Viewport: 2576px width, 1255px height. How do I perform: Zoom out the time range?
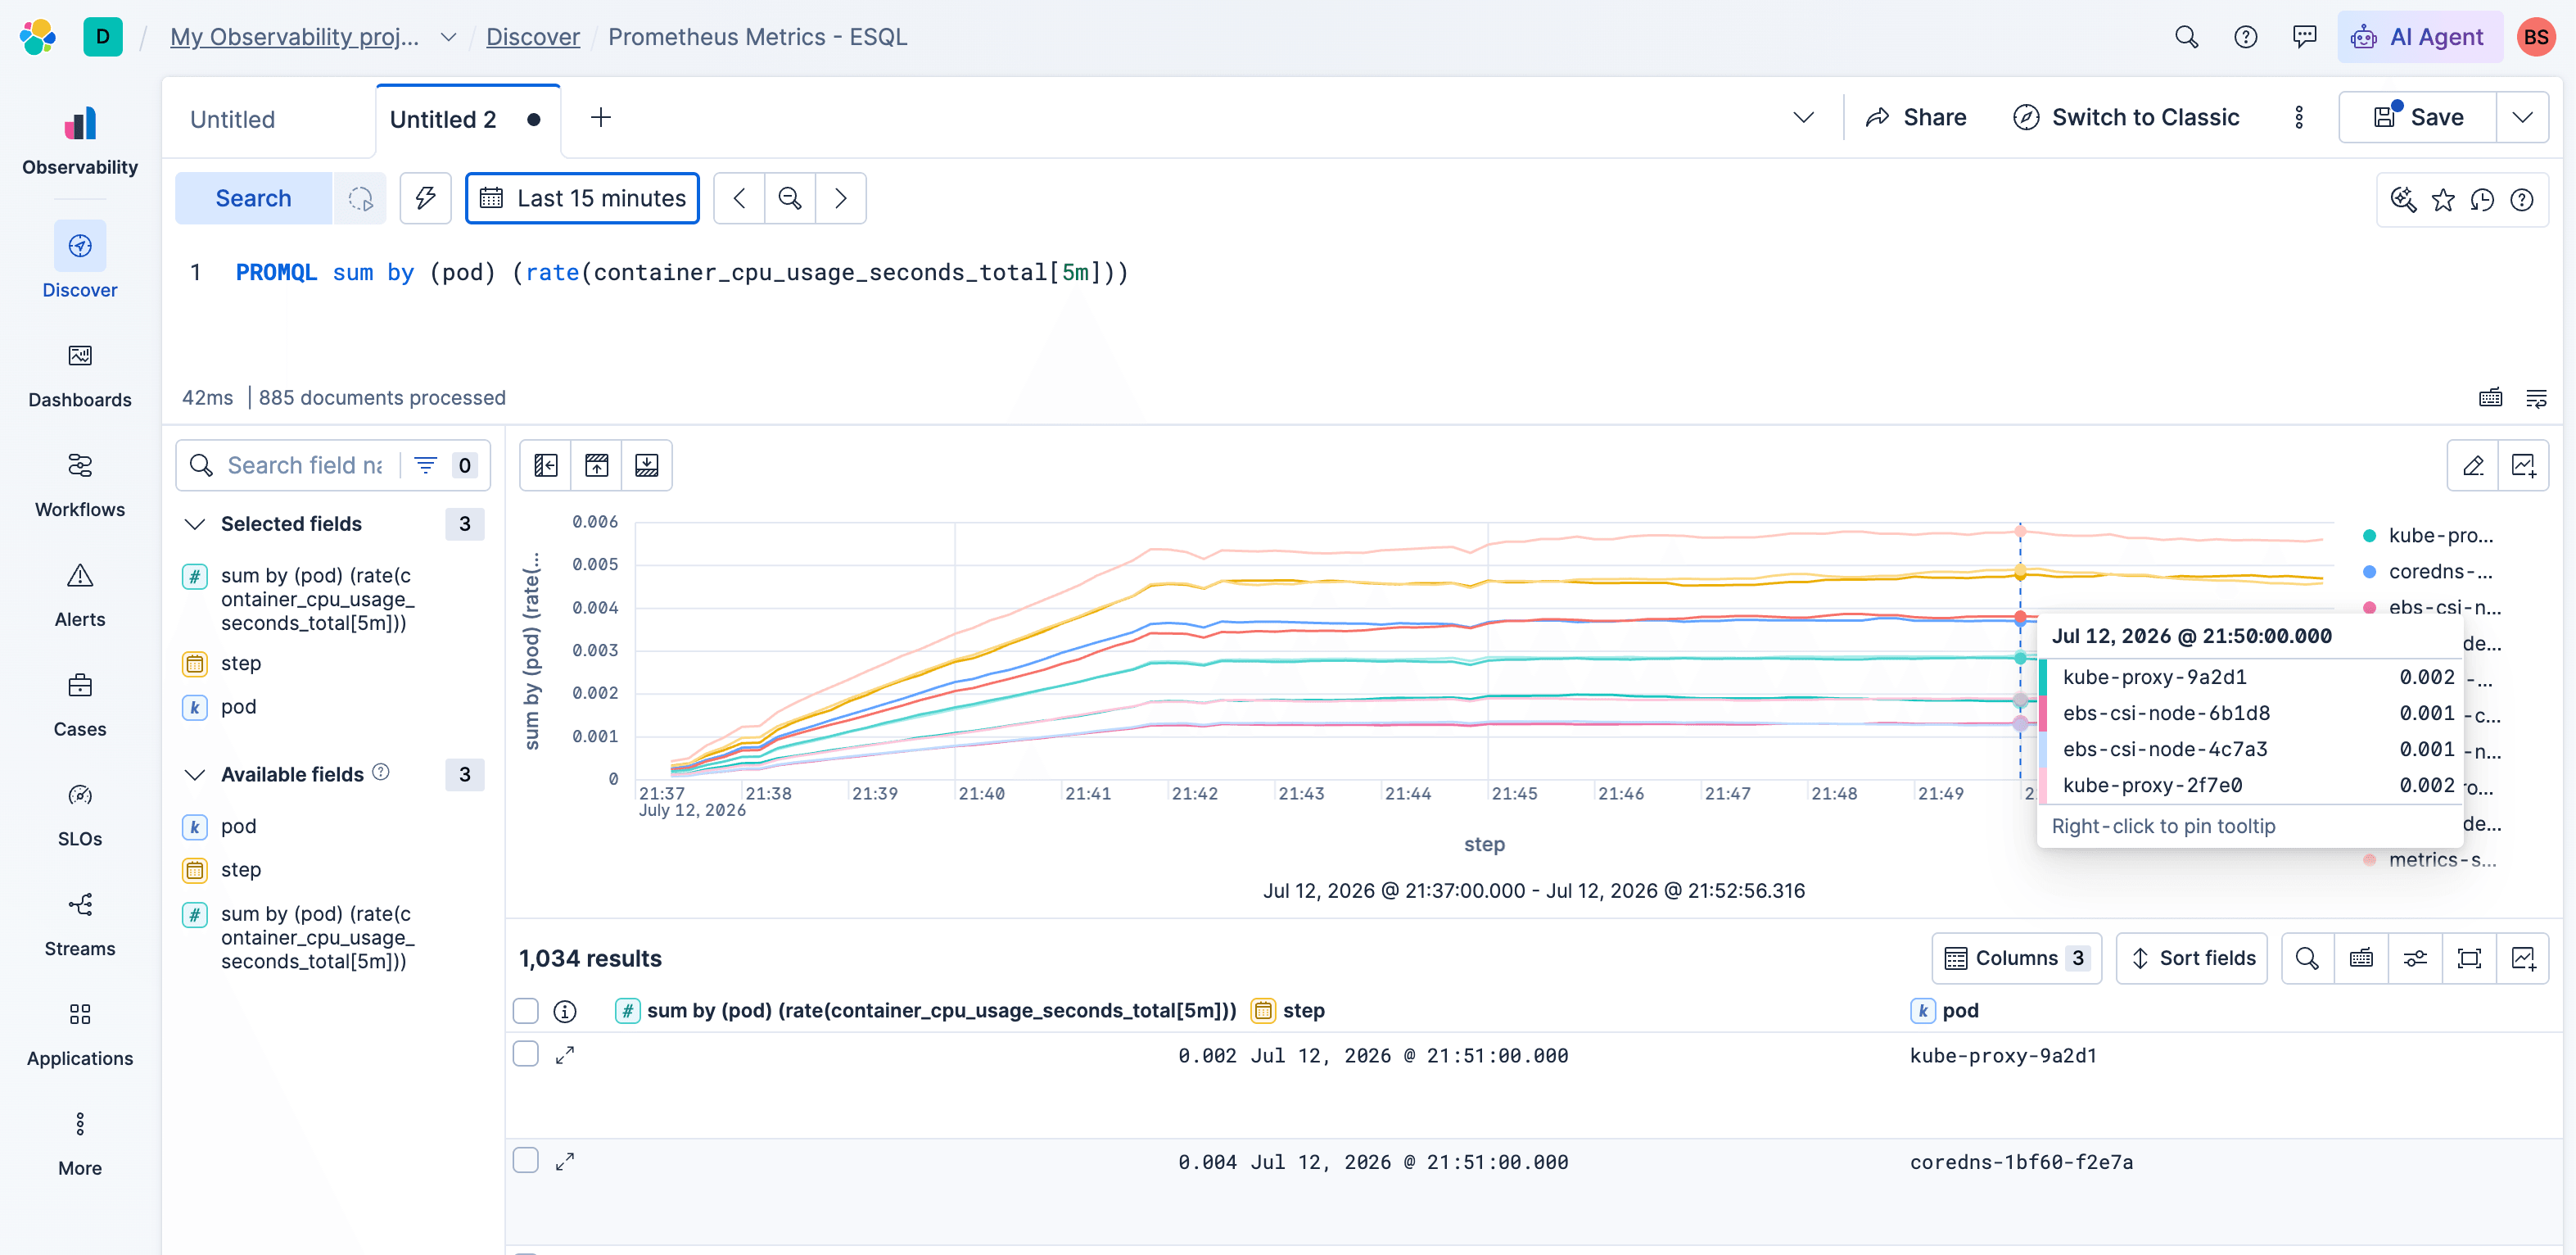point(790,198)
